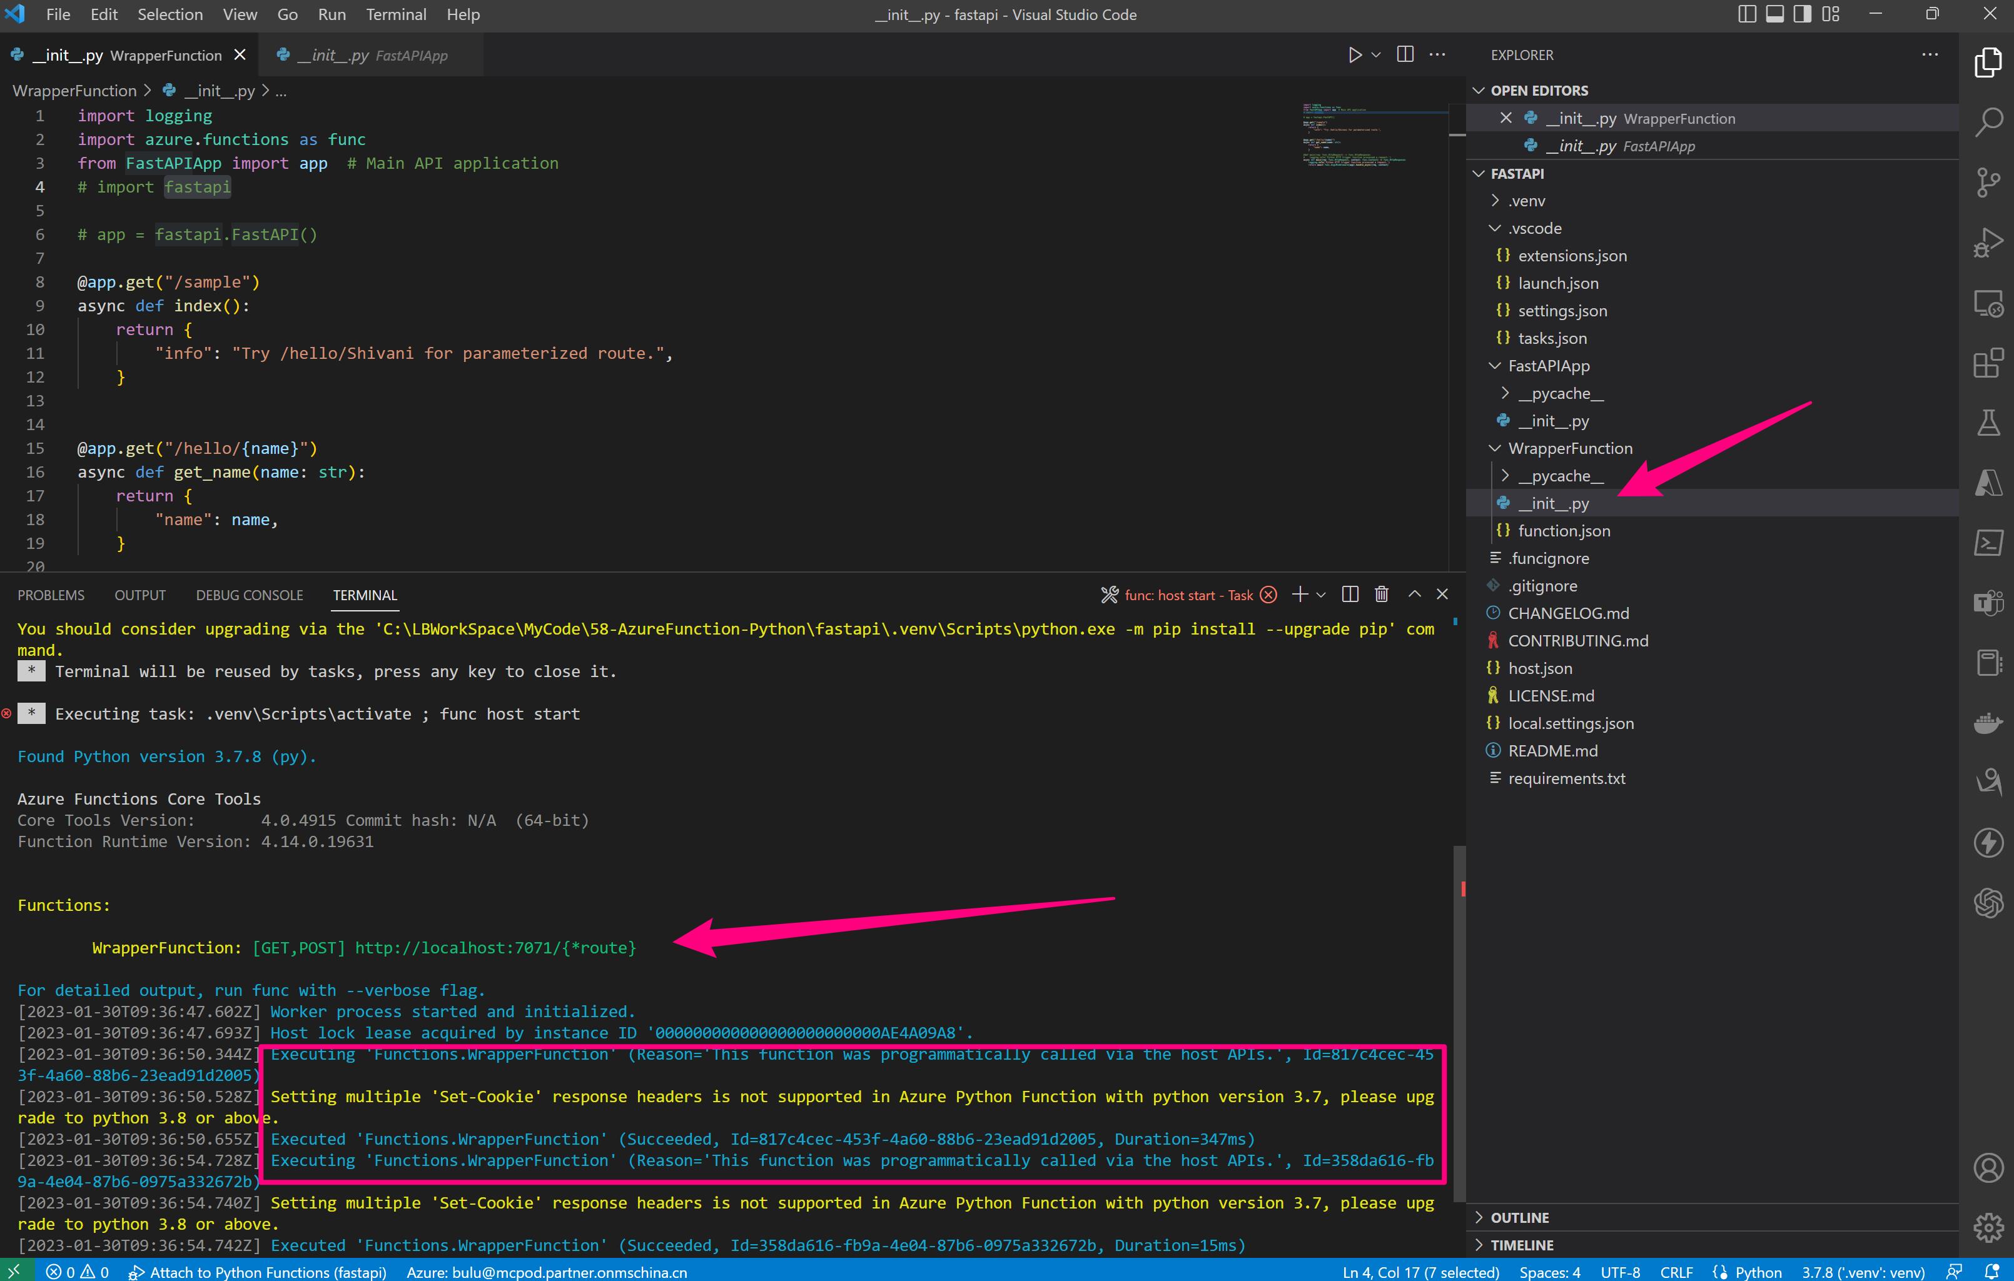Click Attach to Python Functions in status bar
Viewport: 2014px width, 1281px height.
click(258, 1271)
